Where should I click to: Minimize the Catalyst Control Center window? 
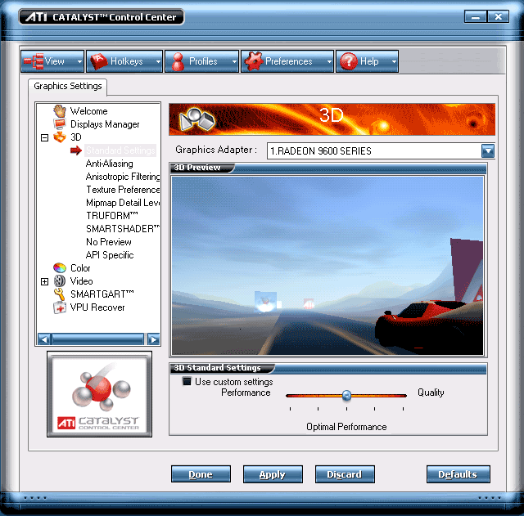click(476, 16)
